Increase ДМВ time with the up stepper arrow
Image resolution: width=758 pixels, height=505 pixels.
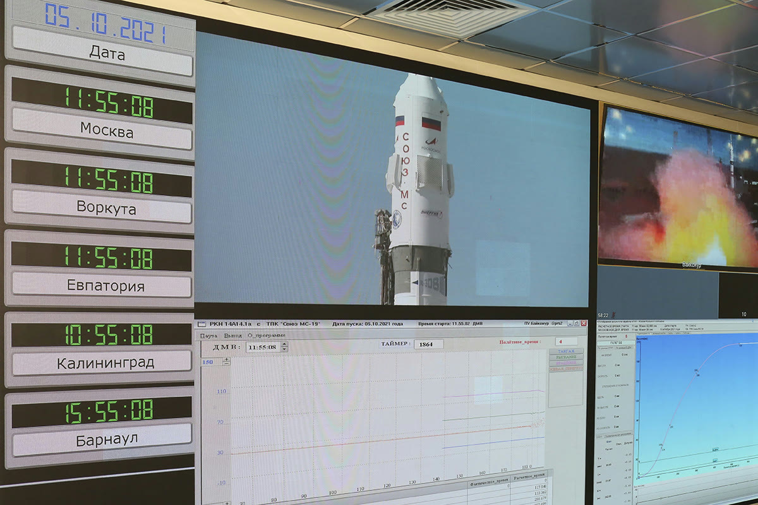(284, 344)
